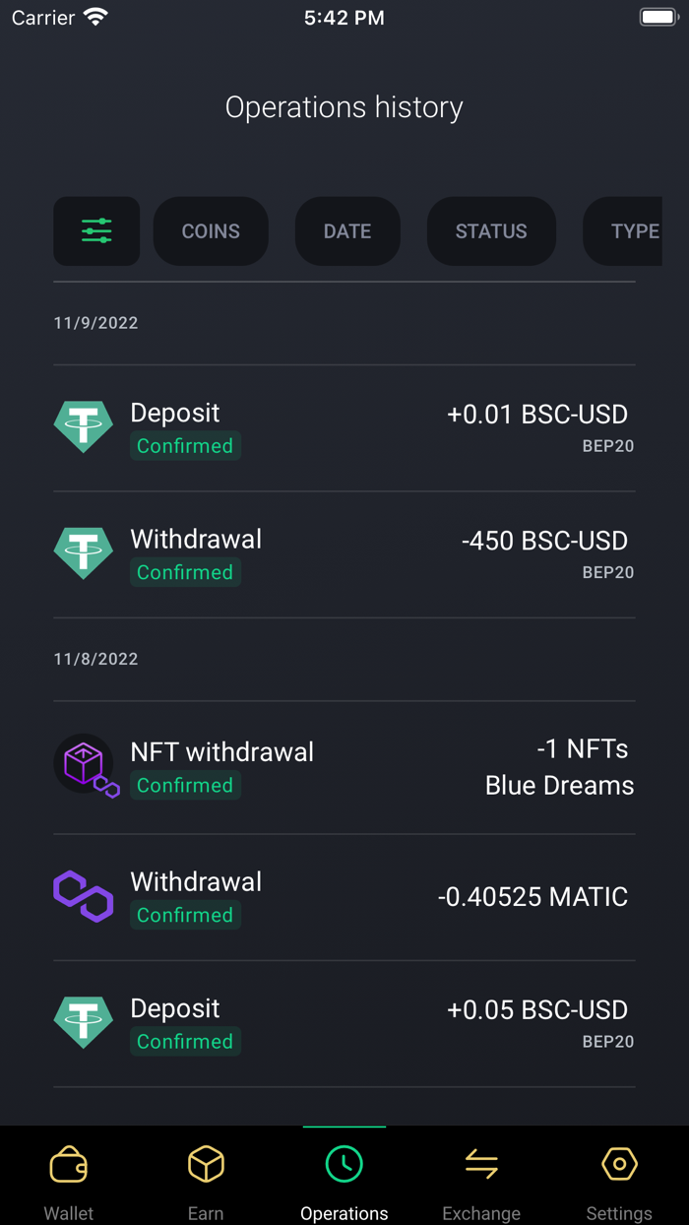Open the filter settings sliders icon
Screen dimensions: 689x1225
(x=95, y=230)
